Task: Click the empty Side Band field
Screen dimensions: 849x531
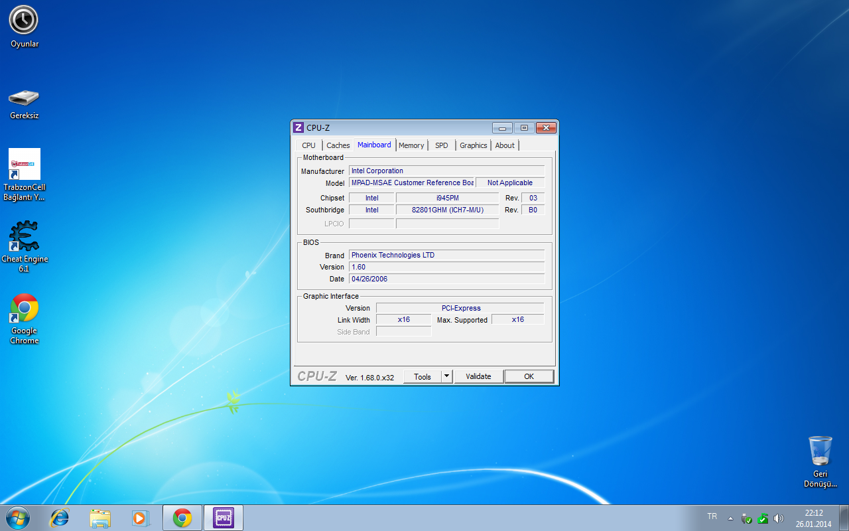Action: click(404, 331)
